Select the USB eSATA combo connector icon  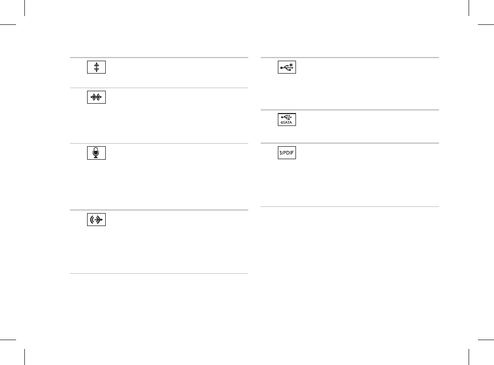287,119
